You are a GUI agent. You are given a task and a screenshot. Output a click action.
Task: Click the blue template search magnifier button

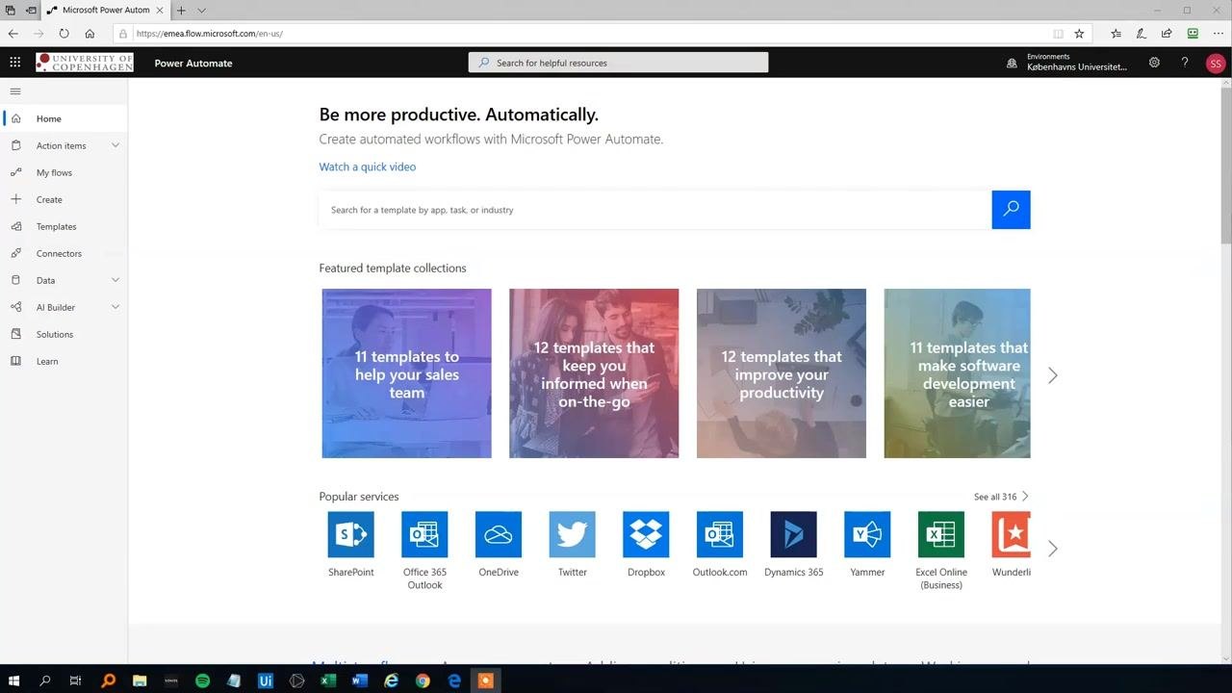(1011, 210)
